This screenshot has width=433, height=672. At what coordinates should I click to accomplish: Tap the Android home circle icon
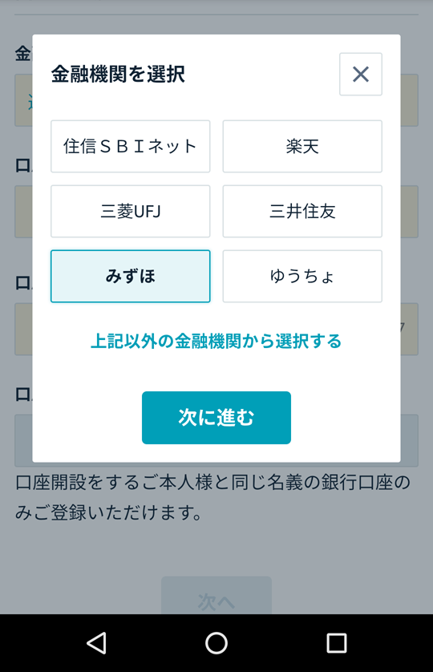click(216, 643)
